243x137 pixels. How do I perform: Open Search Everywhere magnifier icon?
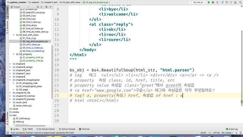click(x=240, y=2)
